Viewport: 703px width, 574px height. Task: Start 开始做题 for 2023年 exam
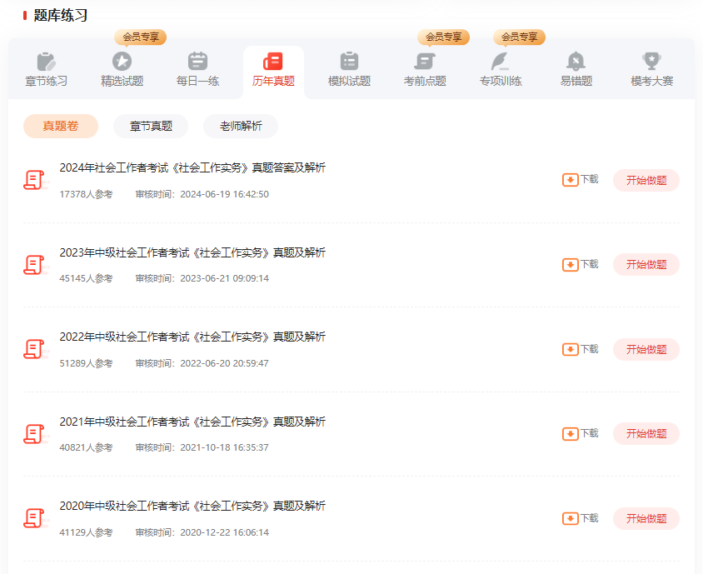[646, 265]
